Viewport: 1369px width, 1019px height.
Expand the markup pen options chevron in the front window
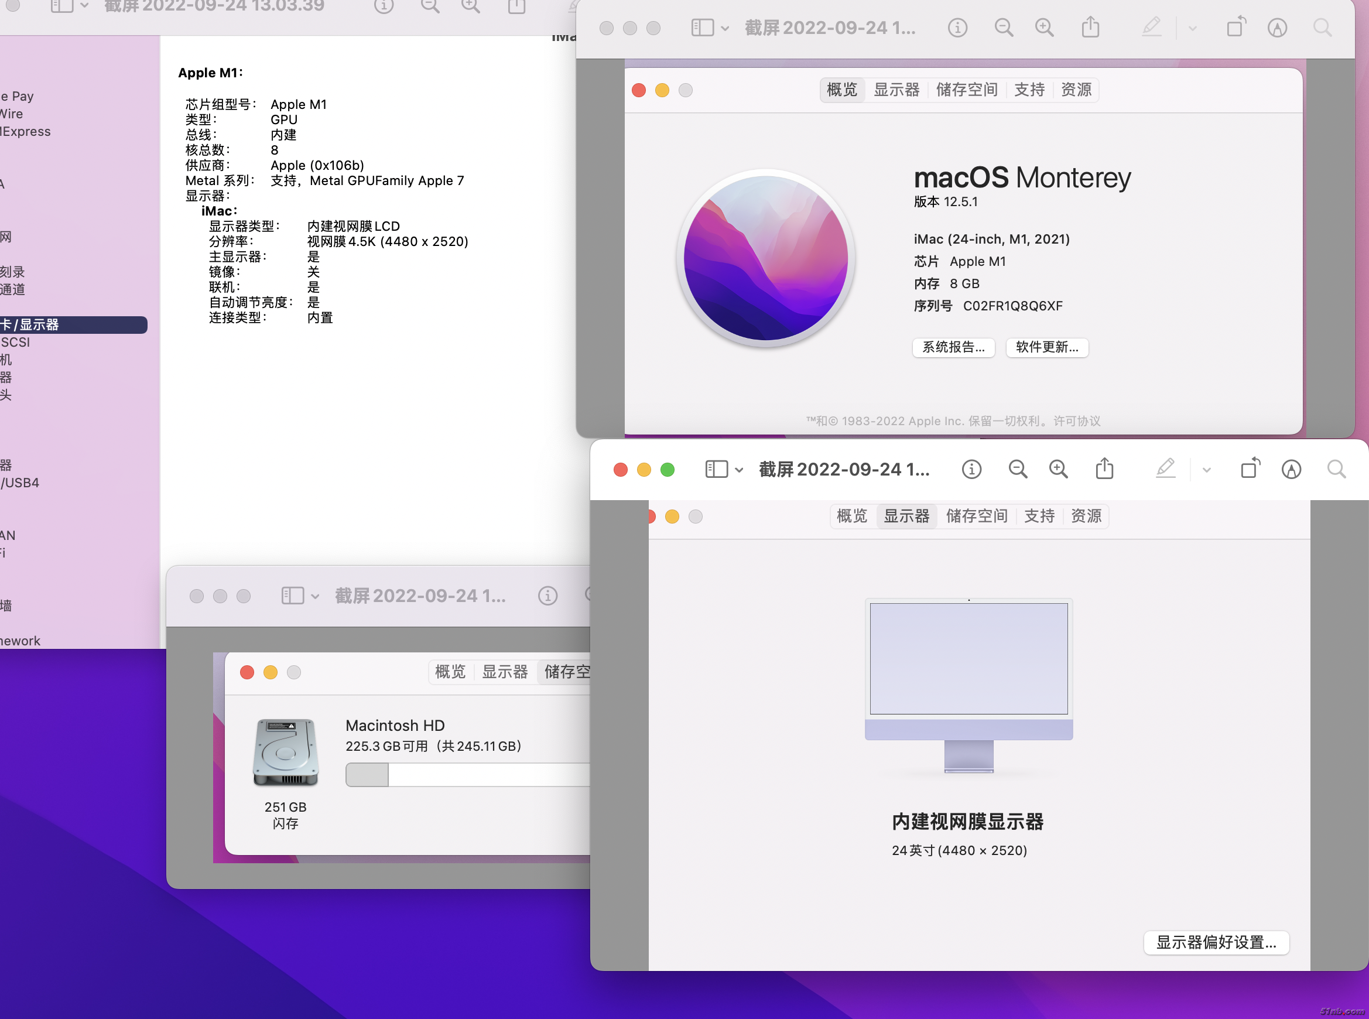tap(1207, 470)
